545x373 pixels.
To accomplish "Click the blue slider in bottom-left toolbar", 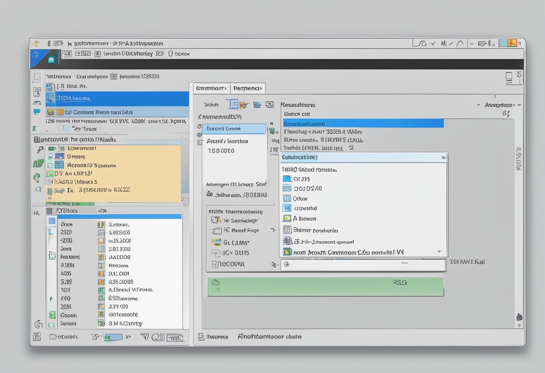I will coord(113,337).
